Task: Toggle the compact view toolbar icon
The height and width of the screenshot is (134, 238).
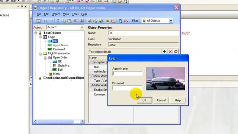Action: [38, 21]
